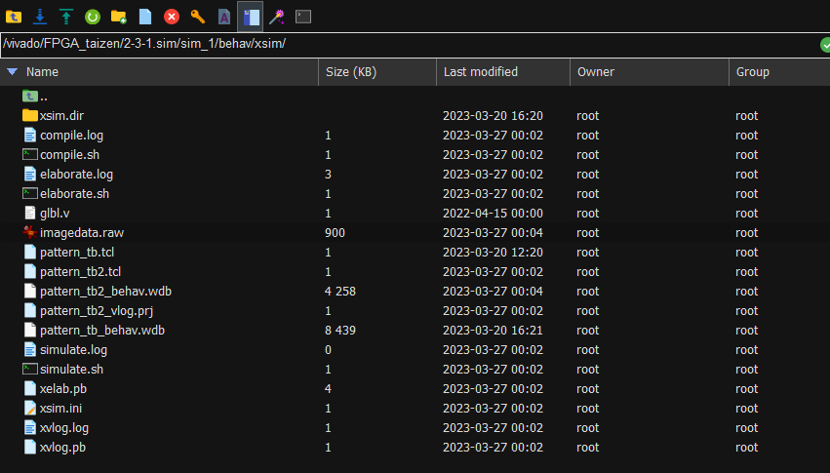The width and height of the screenshot is (830, 473).
Task: Select pattern_tb2_vlog.prj file
Action: pos(415,311)
